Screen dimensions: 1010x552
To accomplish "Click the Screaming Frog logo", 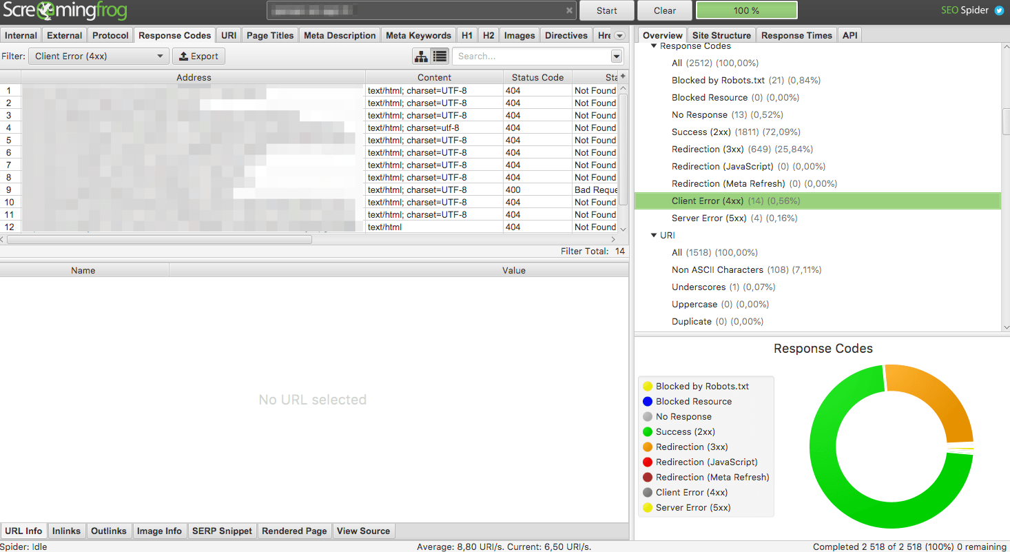I will coord(64,11).
